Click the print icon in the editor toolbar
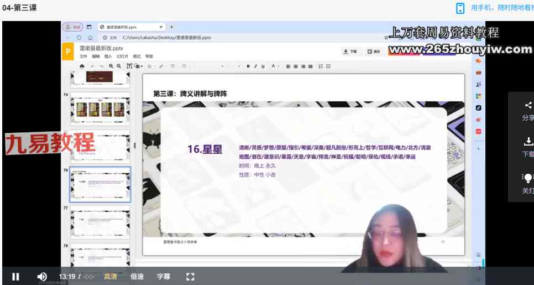Image resolution: width=534 pixels, height=285 pixels. [82, 66]
